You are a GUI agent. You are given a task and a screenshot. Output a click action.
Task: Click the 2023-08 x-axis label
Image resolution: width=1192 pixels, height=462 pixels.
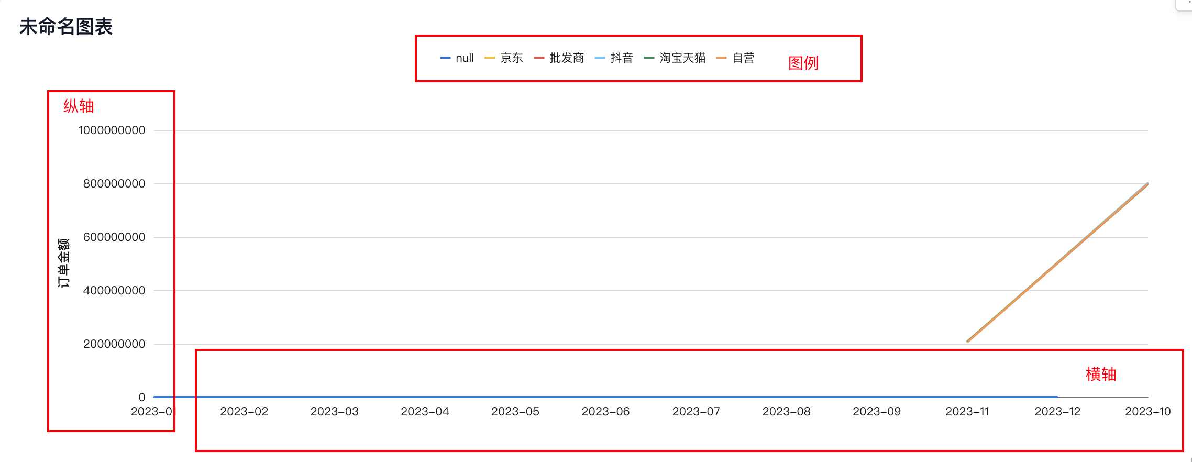786,412
